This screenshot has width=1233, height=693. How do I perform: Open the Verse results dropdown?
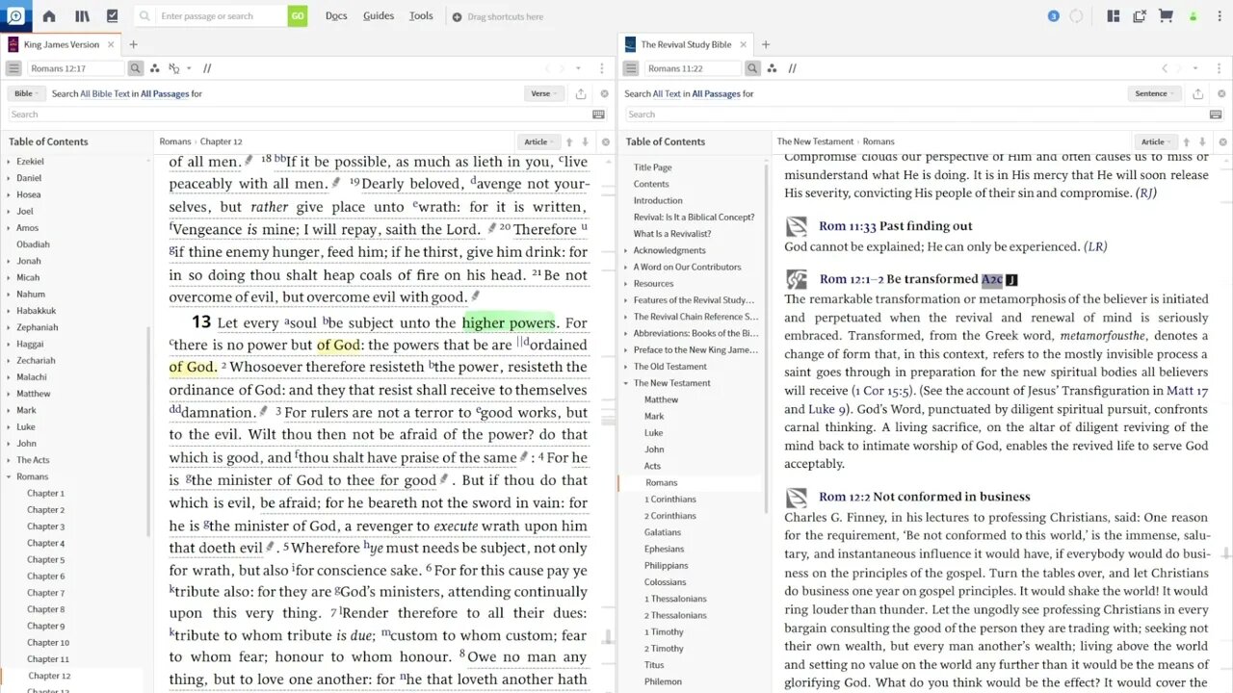544,93
